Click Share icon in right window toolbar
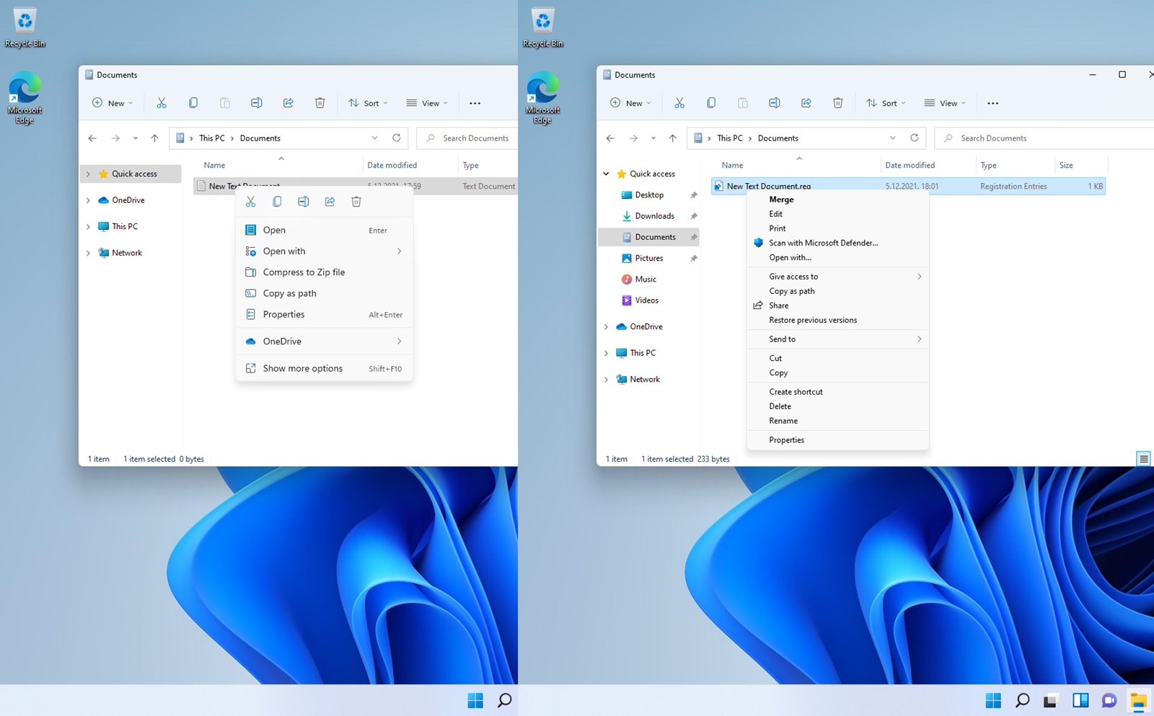The height and width of the screenshot is (716, 1154). click(x=806, y=103)
